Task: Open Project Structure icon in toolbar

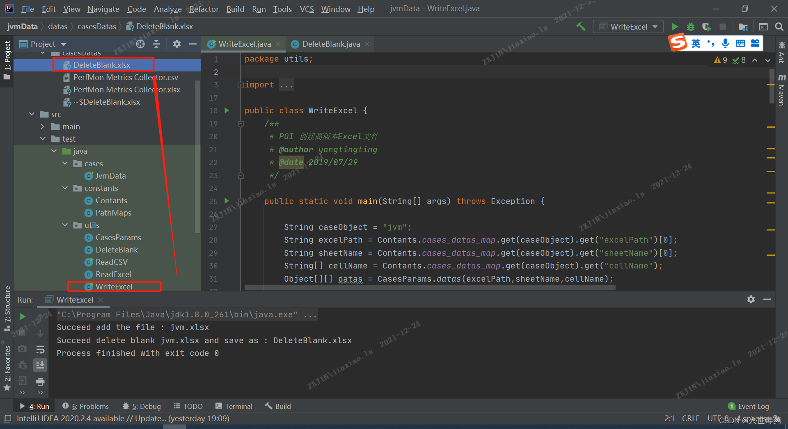Action: [743, 27]
